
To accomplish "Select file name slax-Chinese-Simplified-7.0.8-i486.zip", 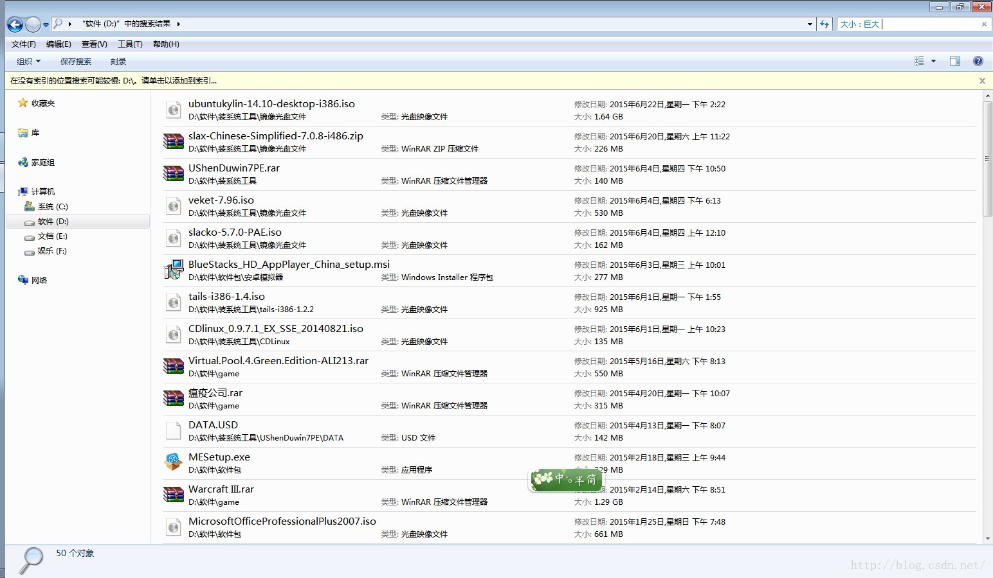I will pyautogui.click(x=276, y=136).
